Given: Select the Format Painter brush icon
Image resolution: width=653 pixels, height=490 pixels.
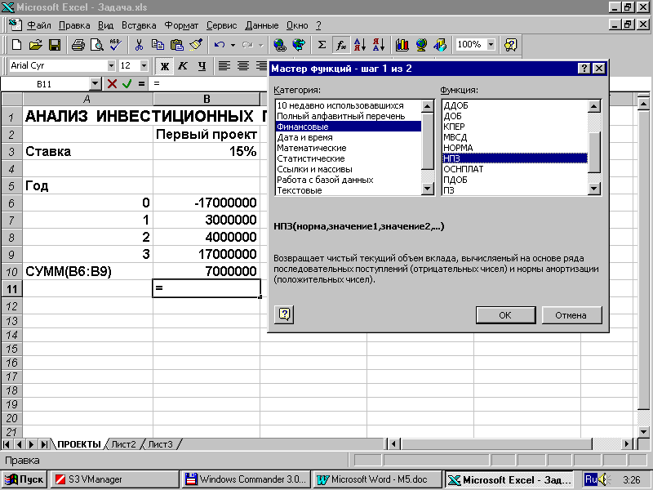Looking at the screenshot, I should coord(196,45).
